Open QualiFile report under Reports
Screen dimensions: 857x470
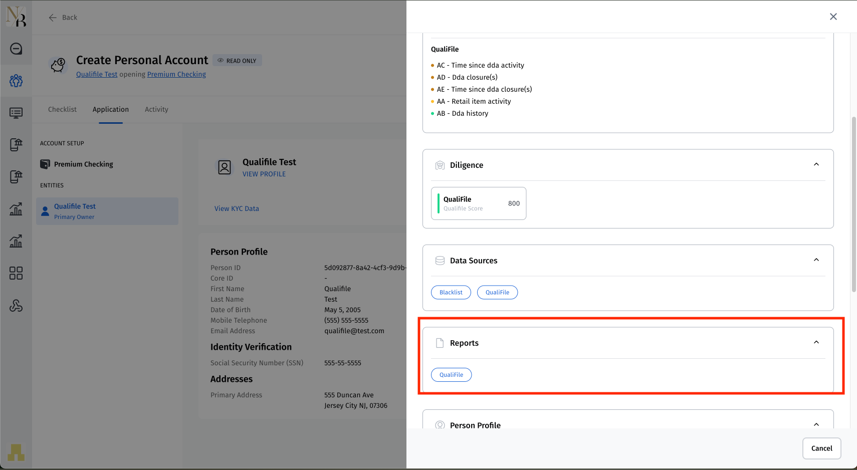pyautogui.click(x=451, y=375)
